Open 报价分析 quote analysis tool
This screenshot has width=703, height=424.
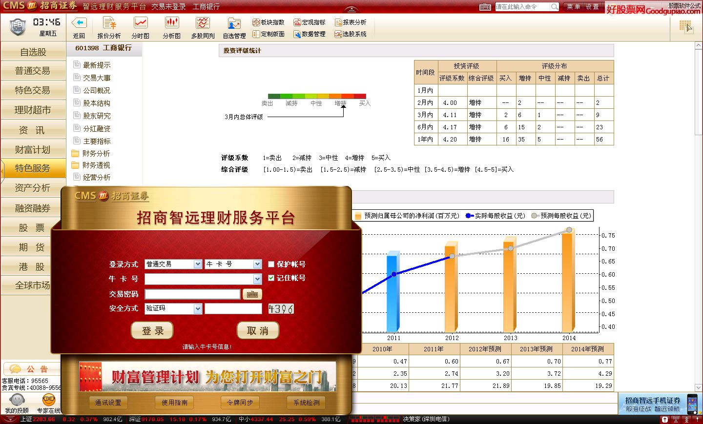click(109, 28)
